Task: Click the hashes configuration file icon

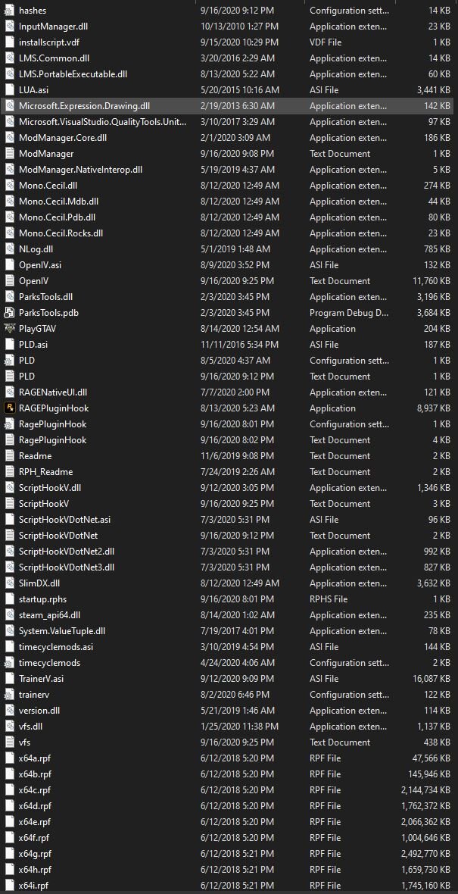Action: coord(9,11)
